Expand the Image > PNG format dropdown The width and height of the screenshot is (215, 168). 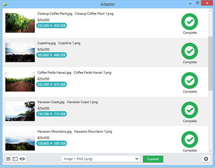coord(101,159)
